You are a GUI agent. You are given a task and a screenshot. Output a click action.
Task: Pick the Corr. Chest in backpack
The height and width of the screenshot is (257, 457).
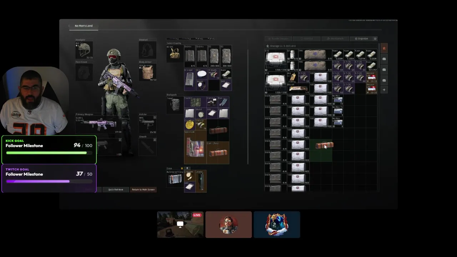[x=218, y=153]
